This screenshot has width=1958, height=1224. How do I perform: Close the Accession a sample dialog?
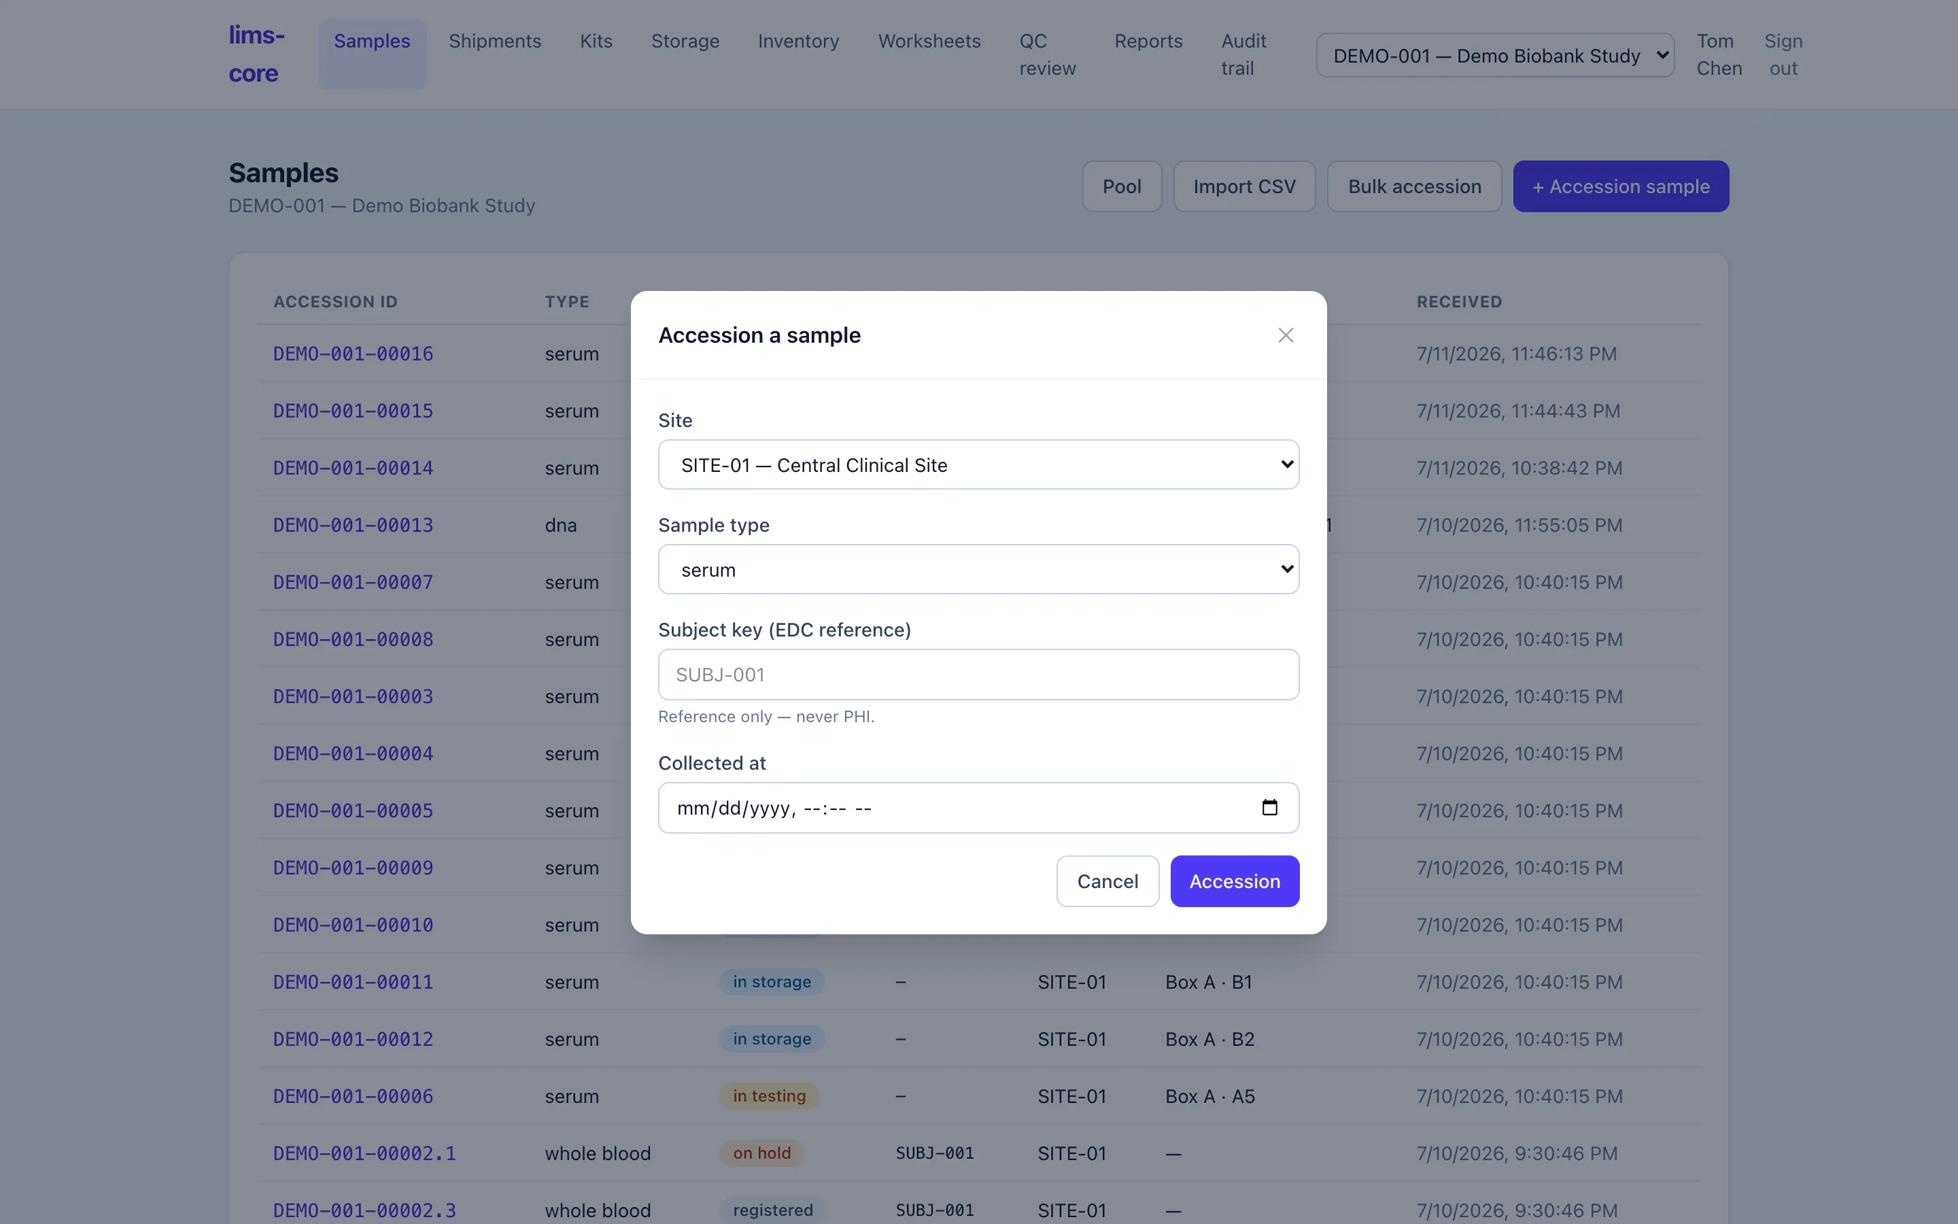pos(1286,335)
